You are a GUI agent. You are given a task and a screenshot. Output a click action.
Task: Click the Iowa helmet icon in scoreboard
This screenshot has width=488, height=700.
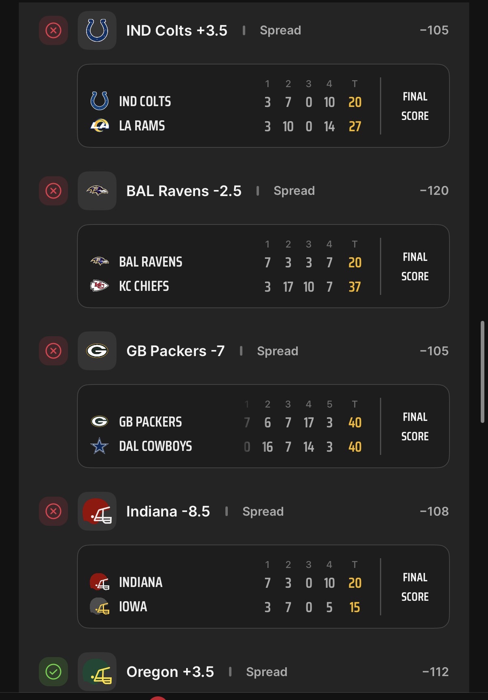pyautogui.click(x=100, y=607)
